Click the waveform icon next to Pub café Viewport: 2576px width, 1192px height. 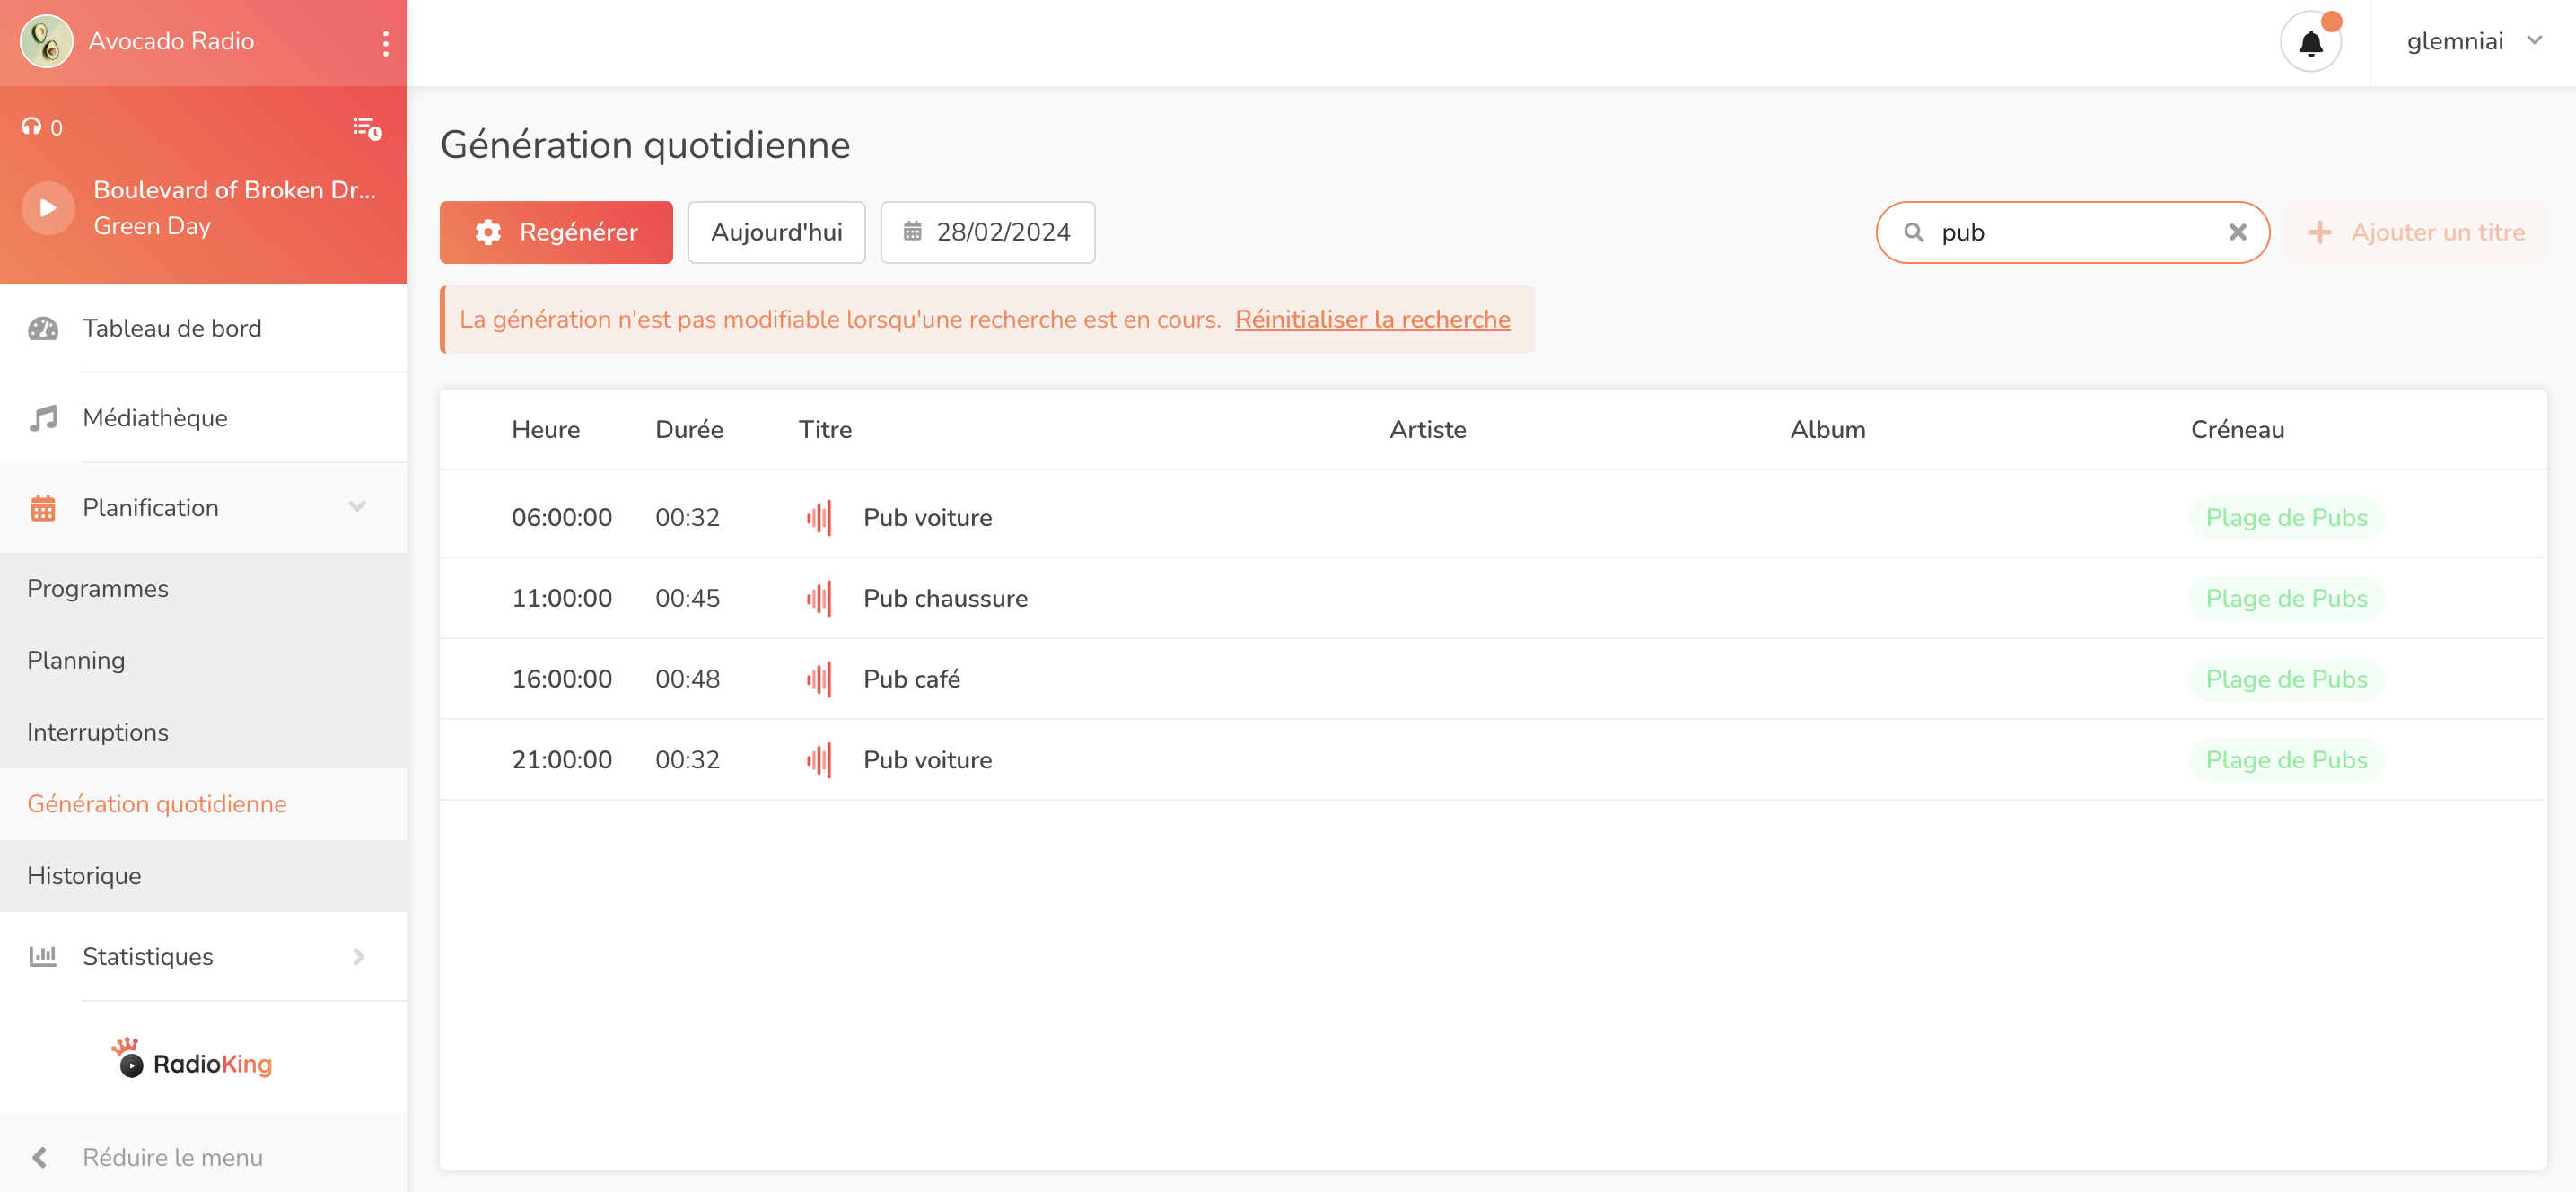pyautogui.click(x=818, y=679)
